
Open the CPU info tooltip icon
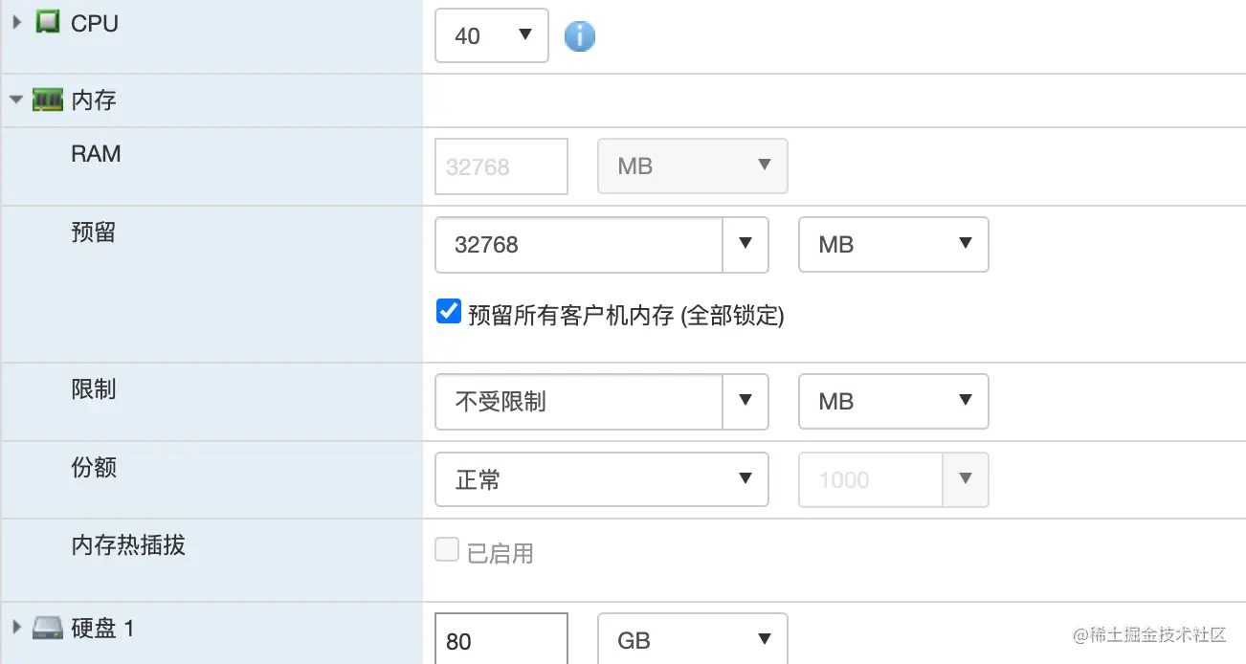coord(579,36)
